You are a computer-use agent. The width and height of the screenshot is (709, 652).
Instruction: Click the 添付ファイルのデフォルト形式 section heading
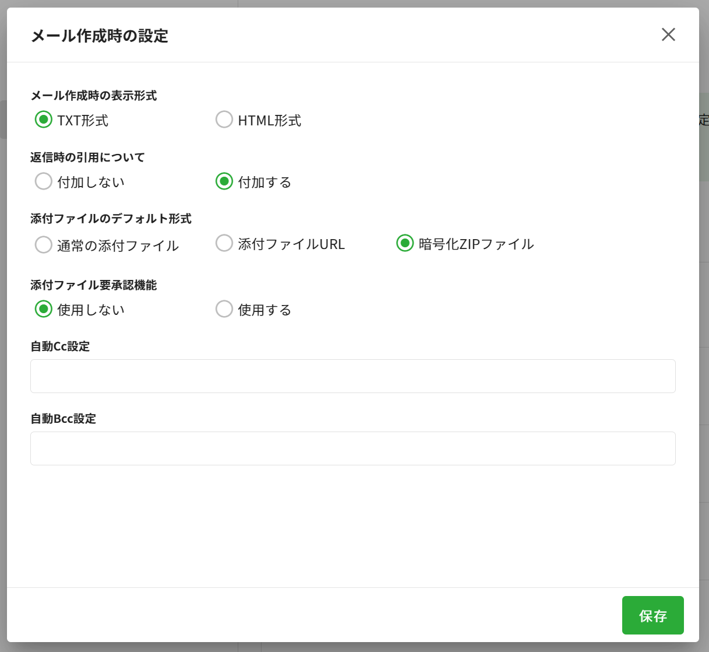(111, 219)
